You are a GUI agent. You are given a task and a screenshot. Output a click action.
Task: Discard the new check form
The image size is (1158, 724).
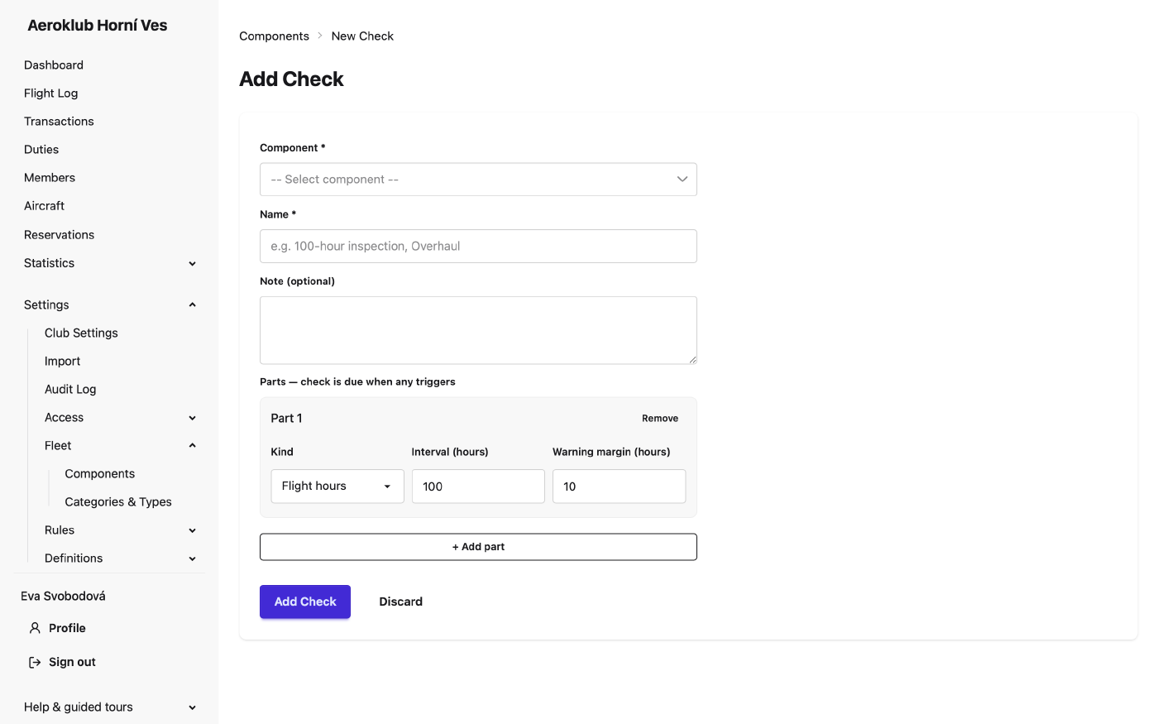pyautogui.click(x=401, y=602)
